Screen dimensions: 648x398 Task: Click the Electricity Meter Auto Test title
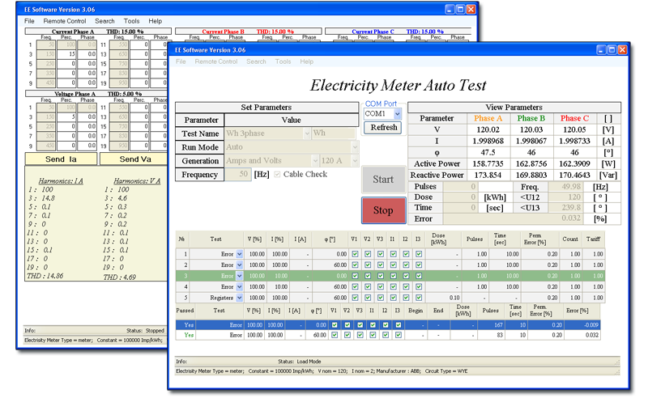pos(398,85)
